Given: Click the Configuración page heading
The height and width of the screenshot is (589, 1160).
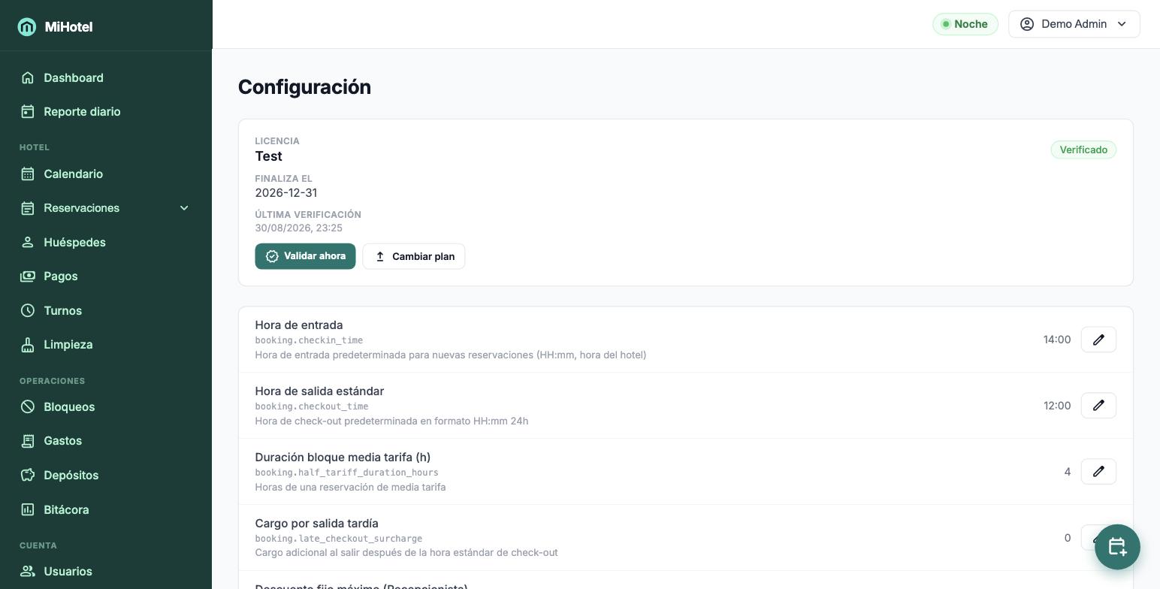Looking at the screenshot, I should (x=304, y=87).
